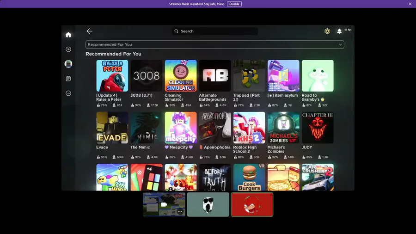Viewport: 416px width, 234px height.
Task: Open the avatar profile icon in sidebar
Action: (68, 64)
